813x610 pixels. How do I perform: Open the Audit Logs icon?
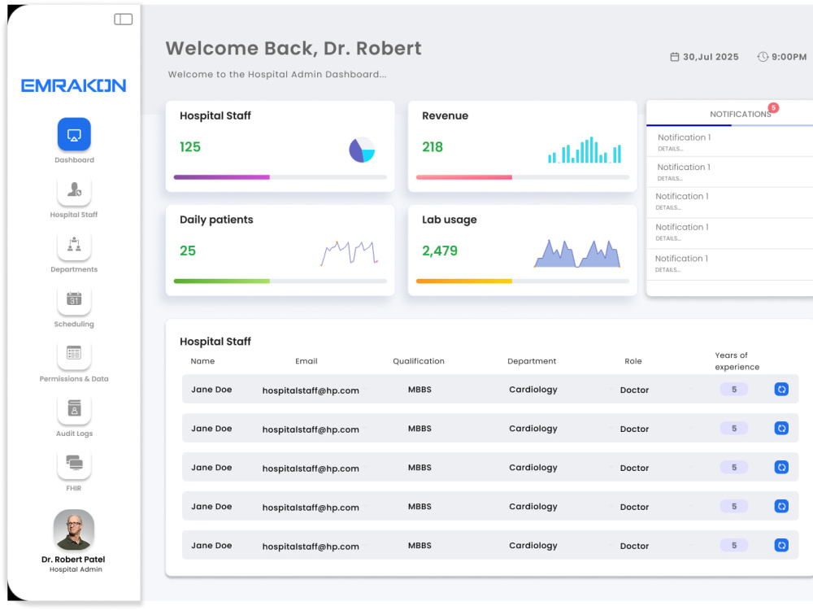(x=74, y=408)
